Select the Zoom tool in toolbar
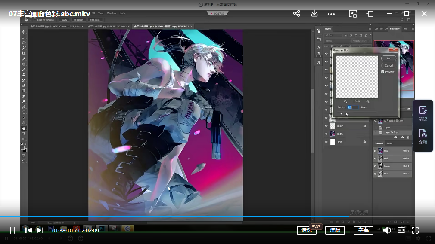 pos(24,134)
